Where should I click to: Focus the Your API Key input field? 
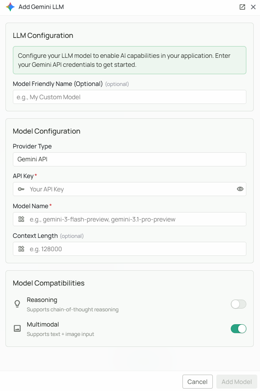[129, 189]
